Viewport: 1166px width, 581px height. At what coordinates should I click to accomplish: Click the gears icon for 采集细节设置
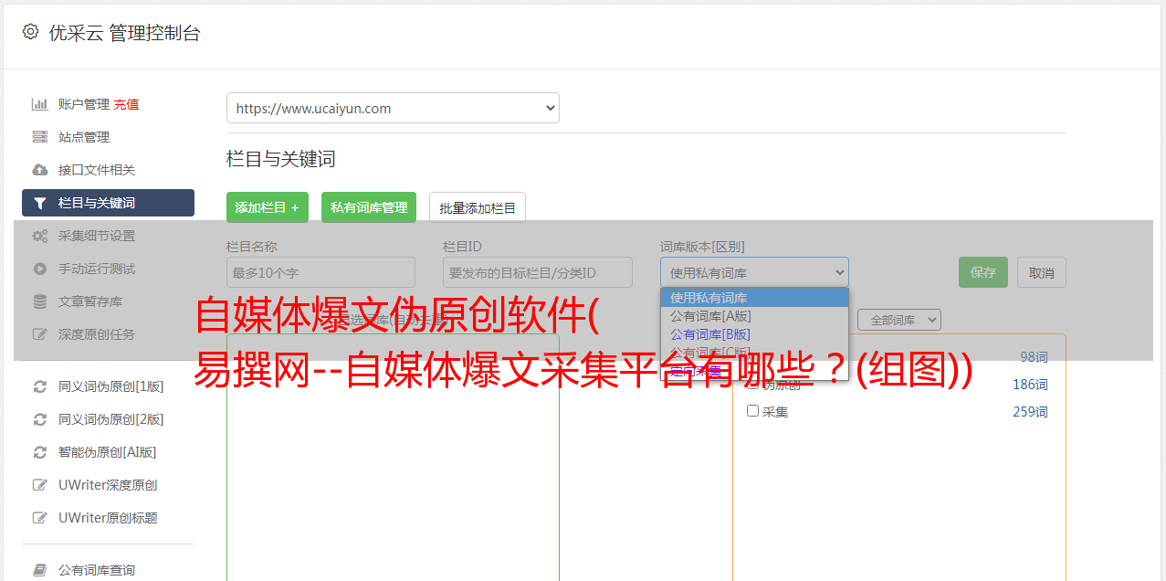click(x=40, y=236)
